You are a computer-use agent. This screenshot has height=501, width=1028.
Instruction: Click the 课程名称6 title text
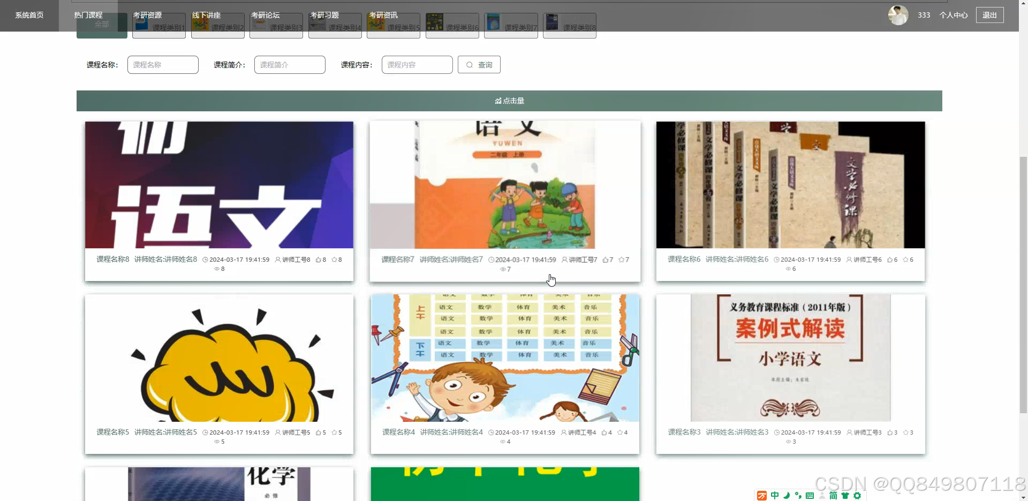tap(684, 260)
